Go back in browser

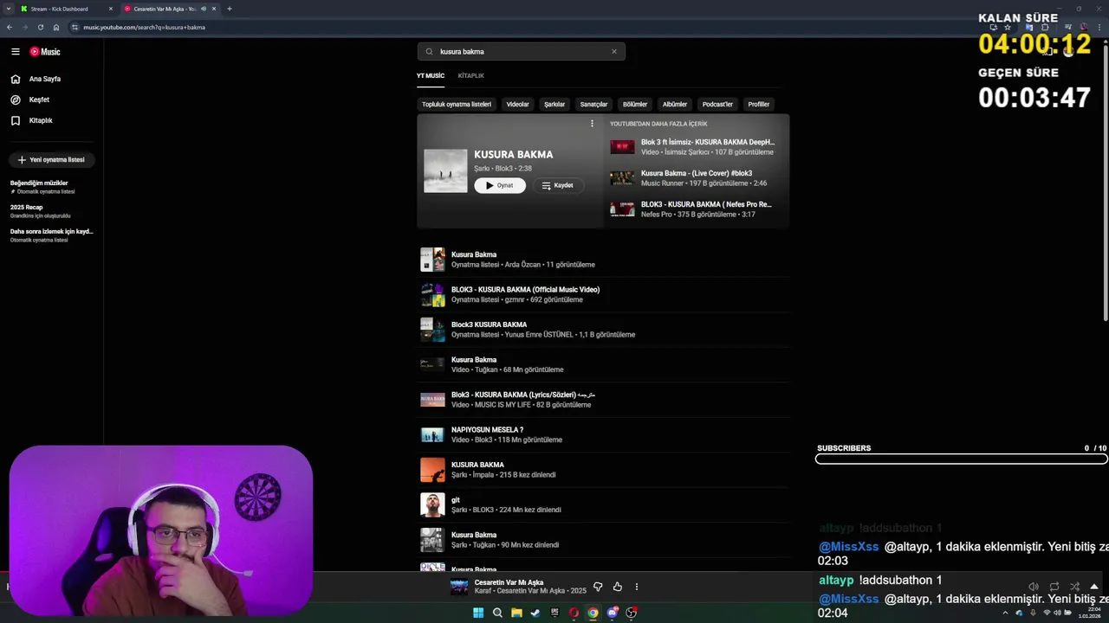[10, 27]
